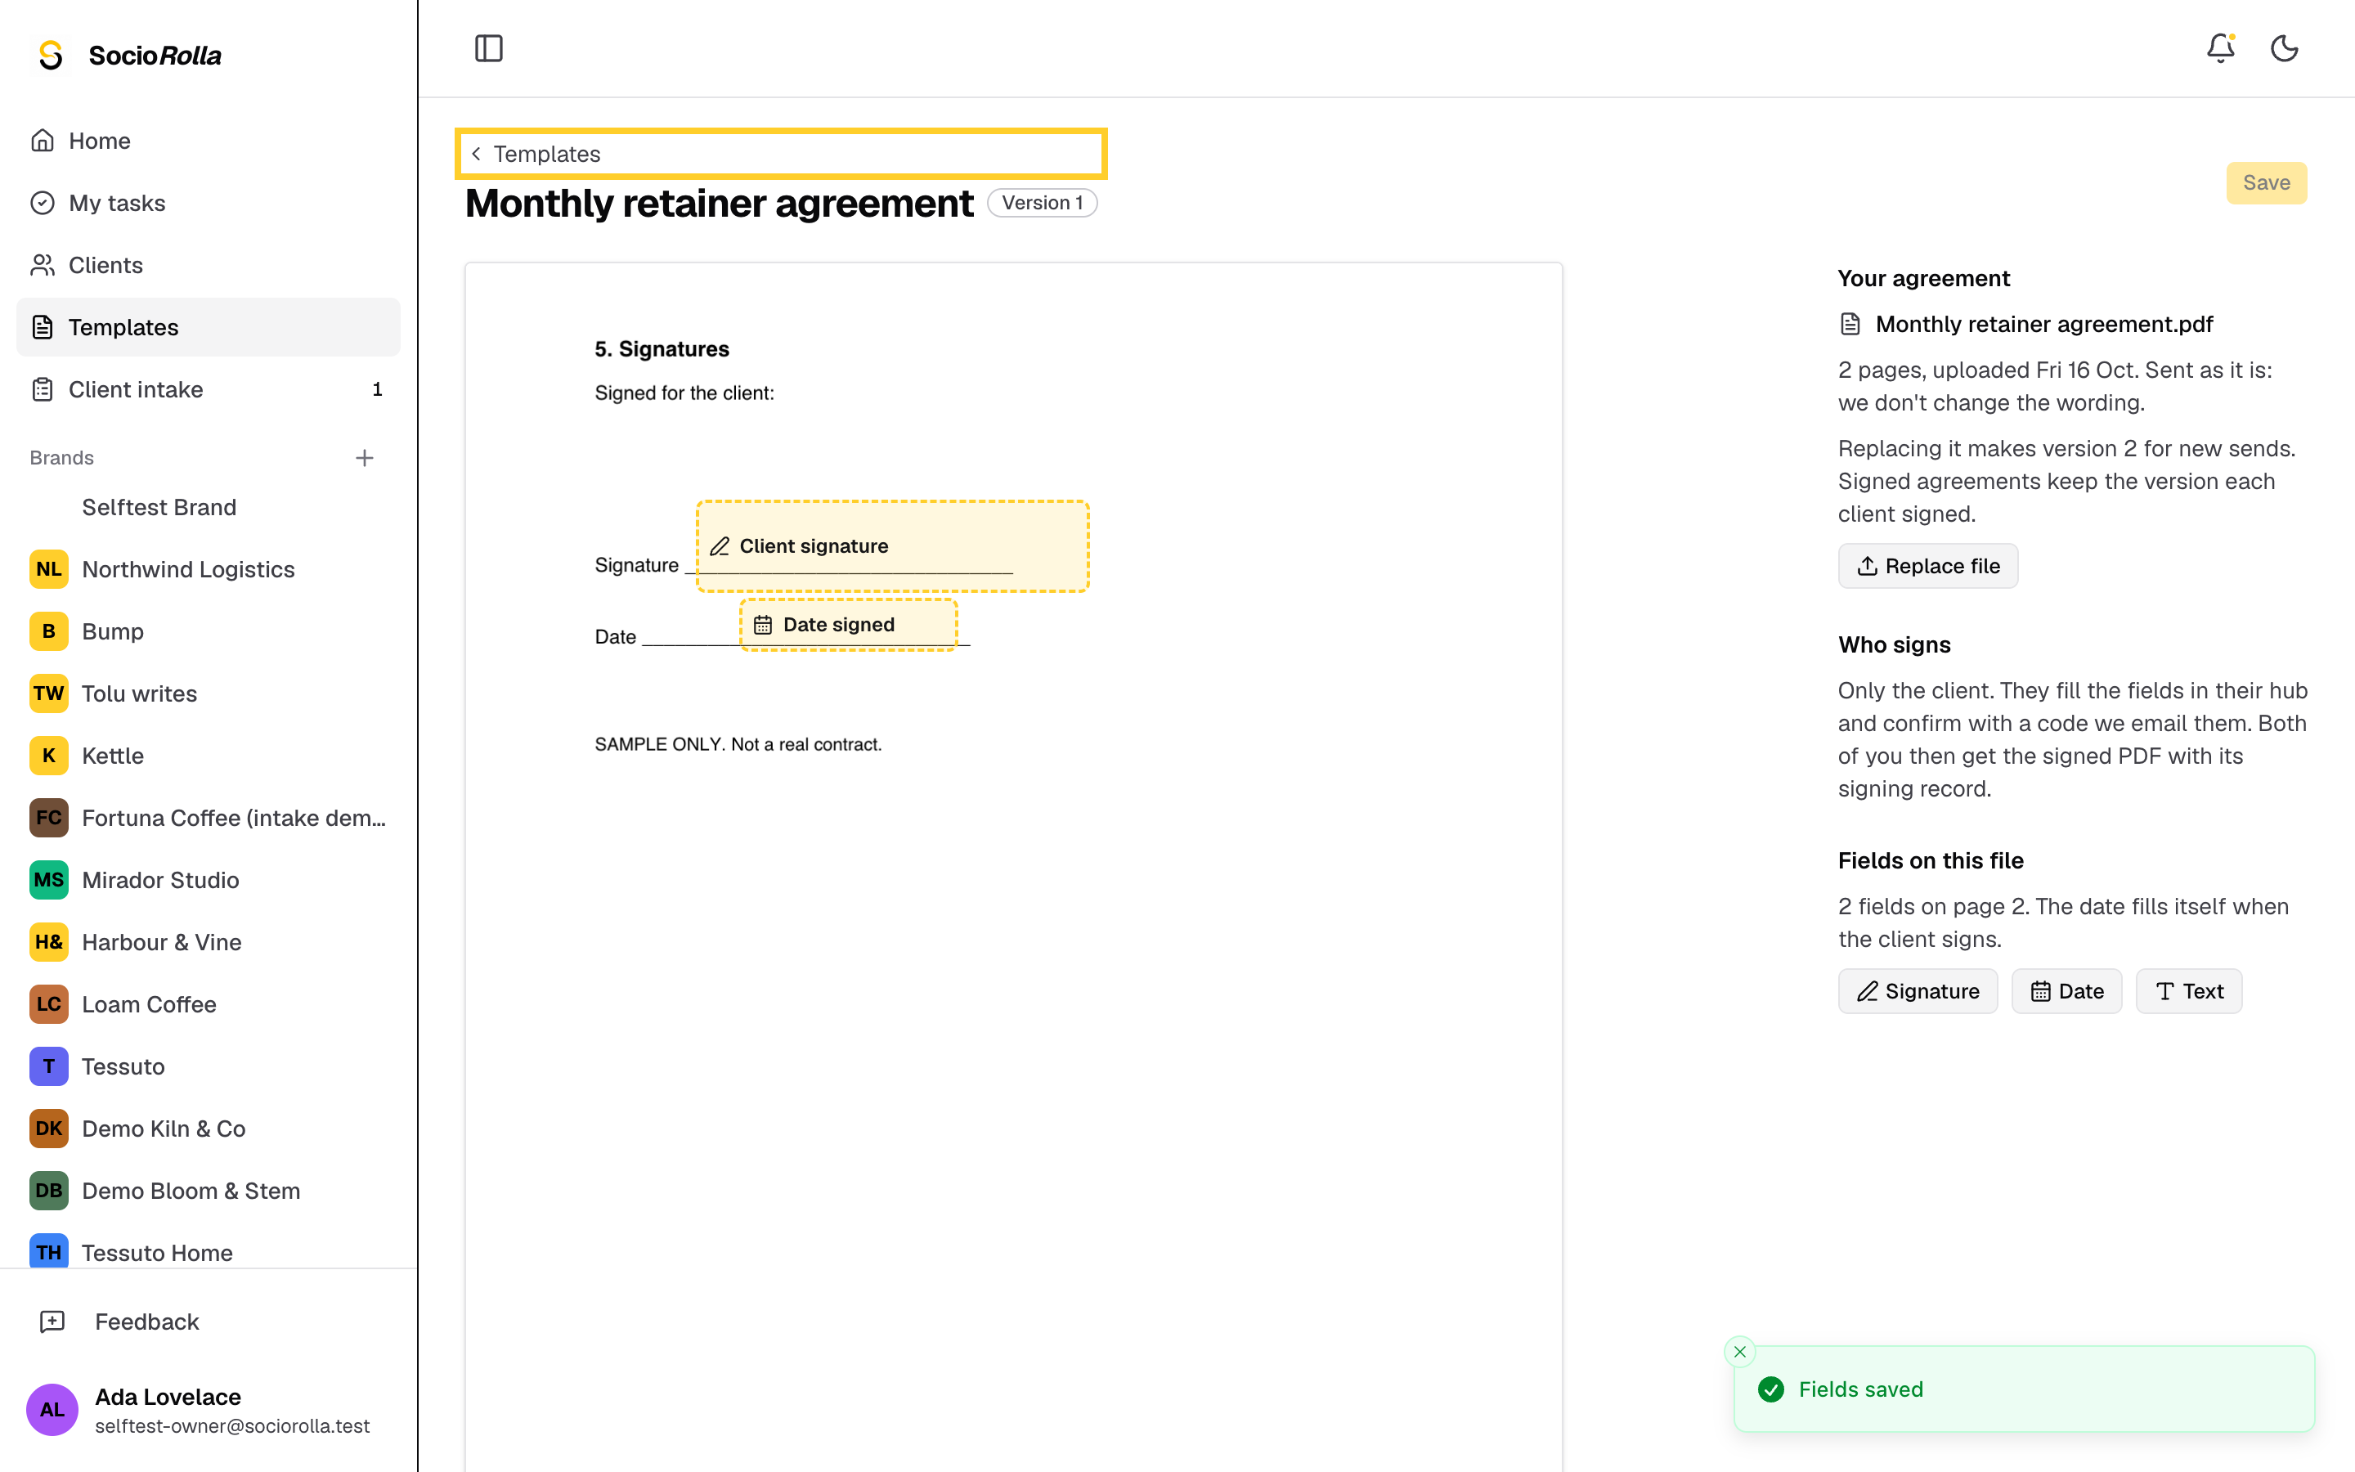
Task: Open Tessuto Home brand
Action: 209,1252
